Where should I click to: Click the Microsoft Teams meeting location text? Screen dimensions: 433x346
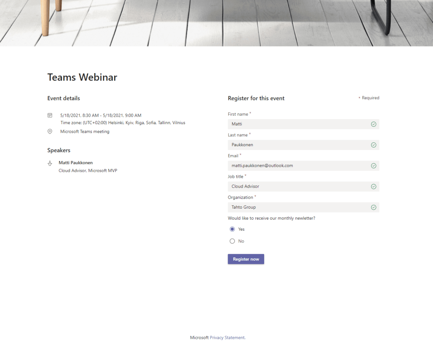85,131
